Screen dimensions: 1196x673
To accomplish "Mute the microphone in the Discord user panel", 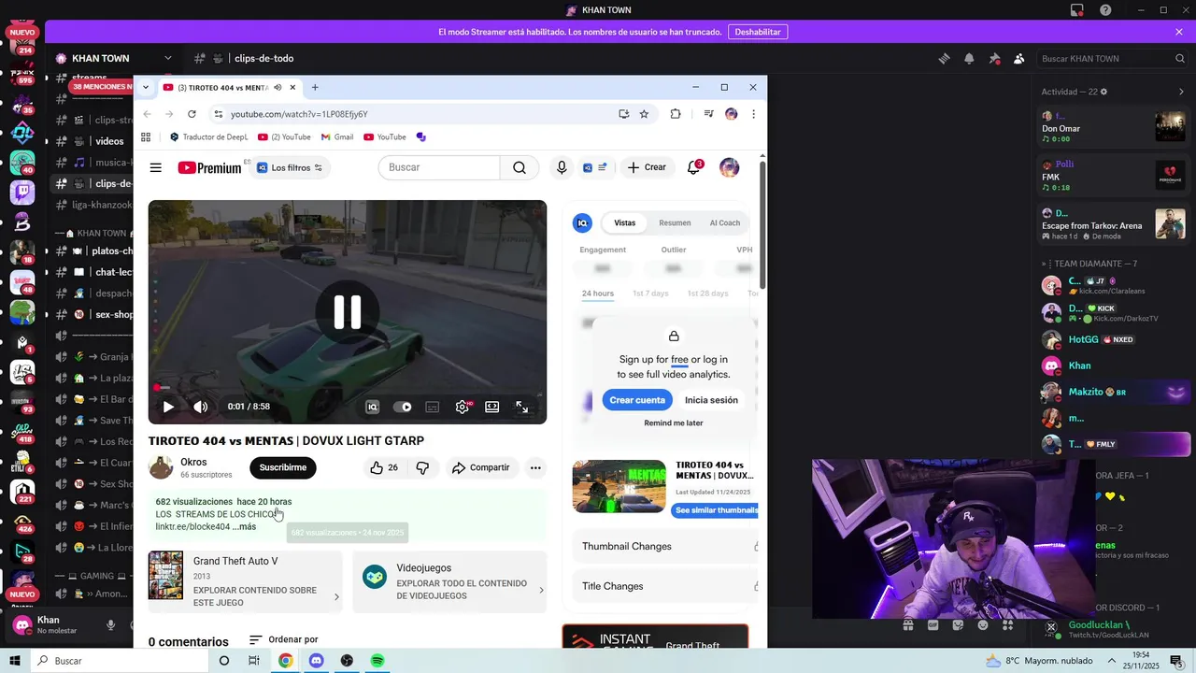I will (110, 625).
